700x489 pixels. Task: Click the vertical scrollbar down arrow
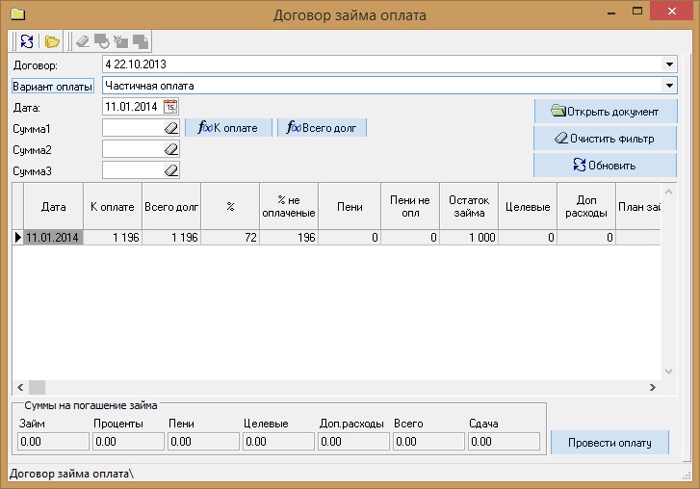[x=668, y=372]
